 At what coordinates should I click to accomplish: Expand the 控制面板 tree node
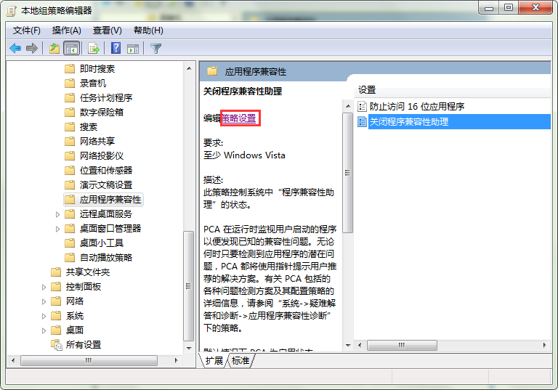pyautogui.click(x=44, y=287)
